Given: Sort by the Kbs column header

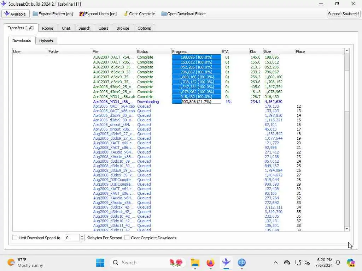Looking at the screenshot, I should pyautogui.click(x=256, y=52).
